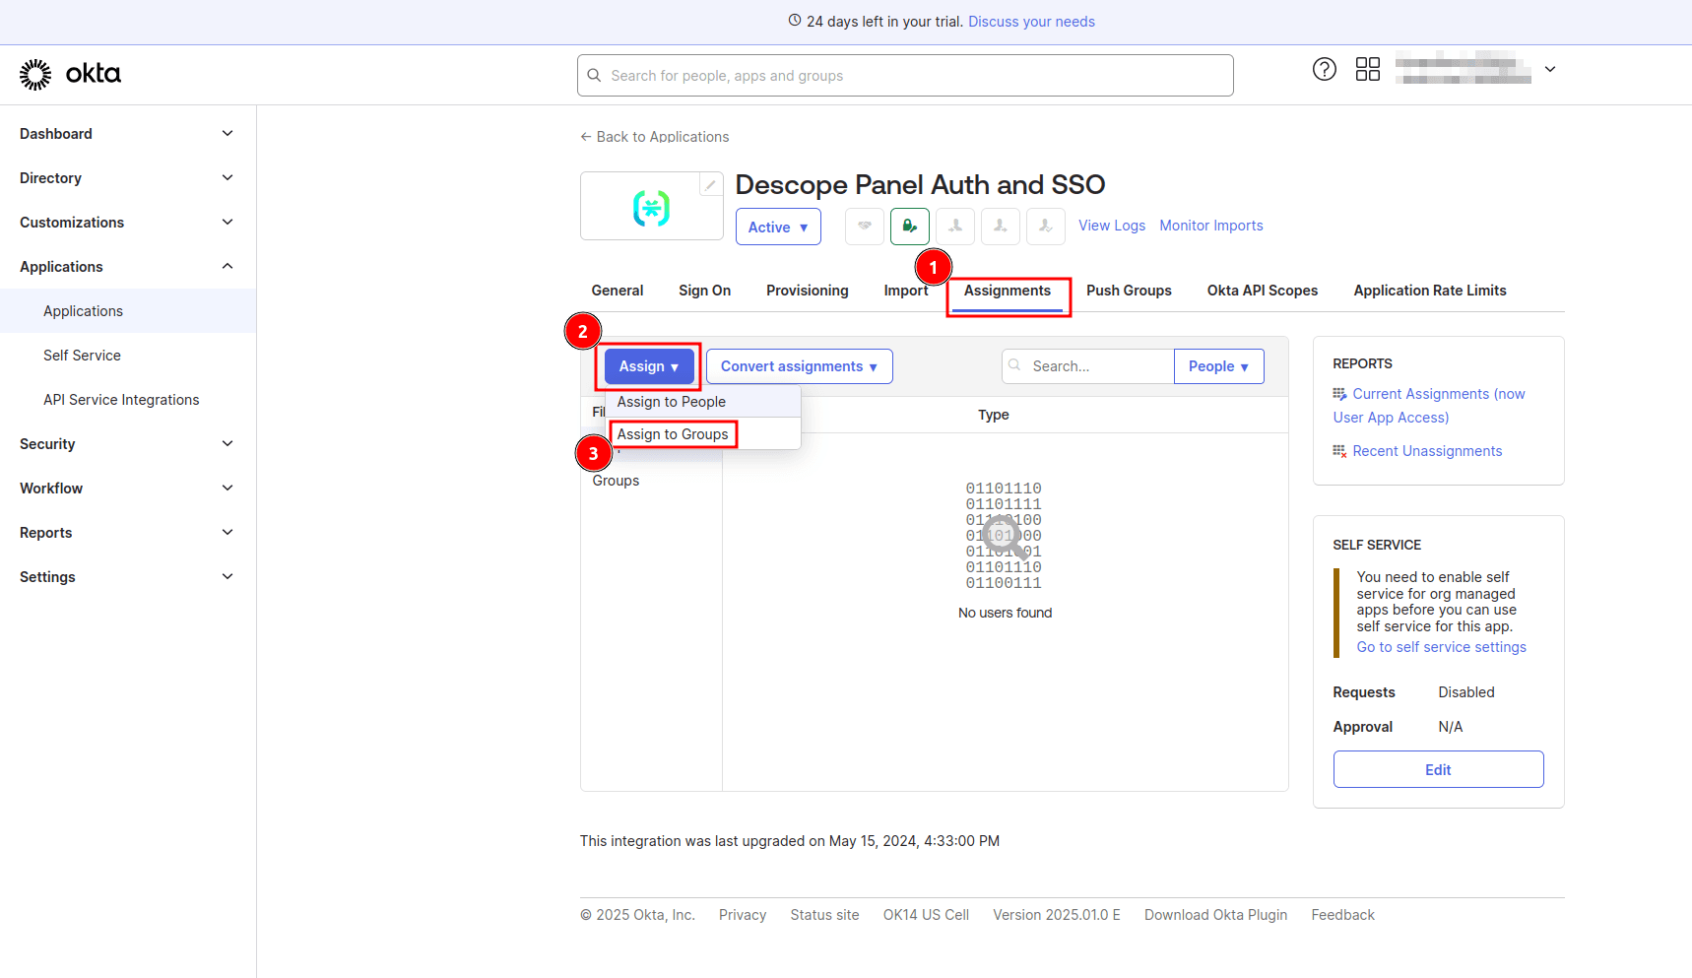Open the Help question mark icon
1692x978 pixels.
coord(1324,69)
